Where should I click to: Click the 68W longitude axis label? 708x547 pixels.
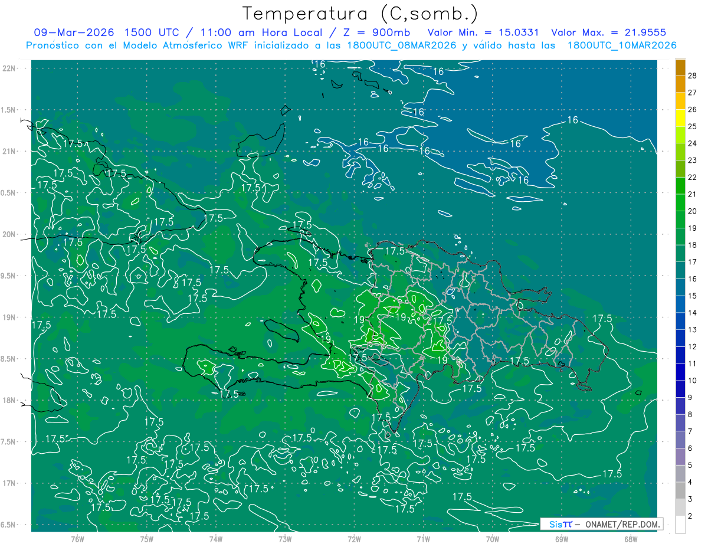pos(631,539)
